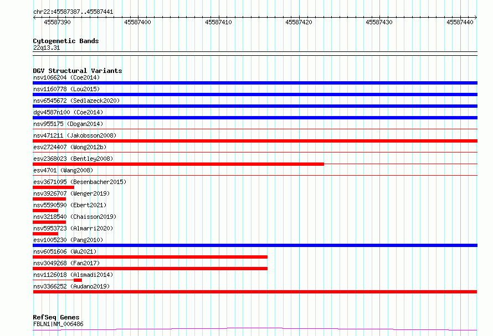Open the esv2724407 (Wong2012b) variant label
Screen dimensions: 493x336
[x=70, y=147]
